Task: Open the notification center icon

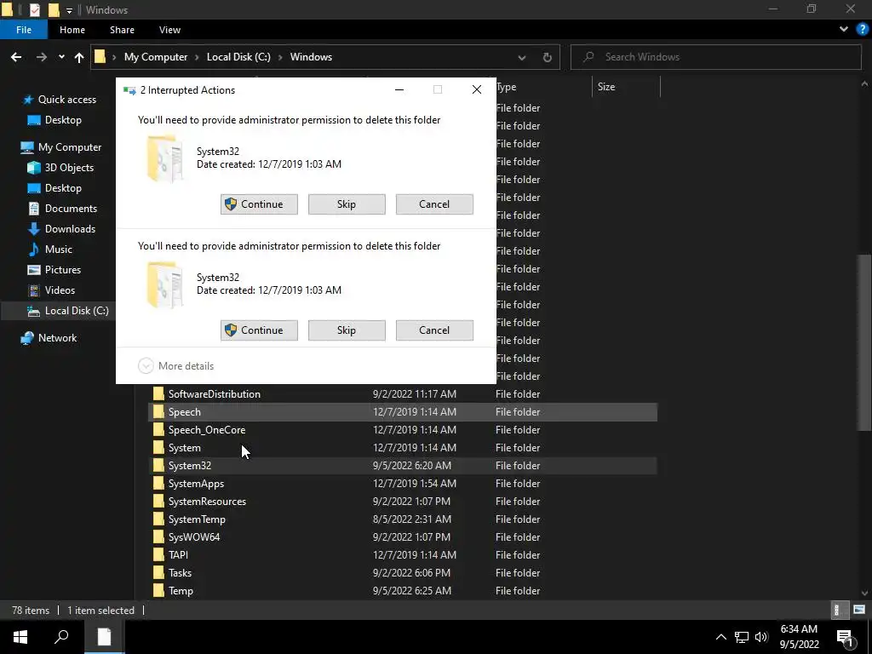Action: pos(845,637)
